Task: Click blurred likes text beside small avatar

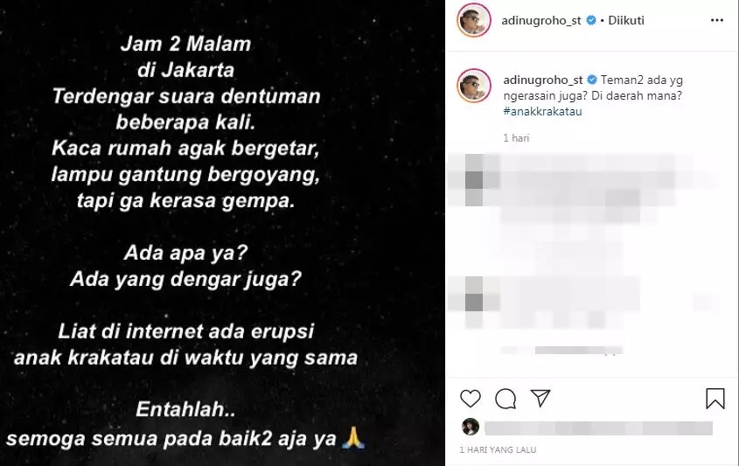Action: click(x=598, y=428)
